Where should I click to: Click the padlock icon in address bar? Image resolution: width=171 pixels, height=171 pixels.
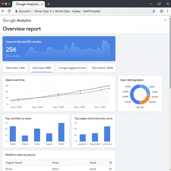click(x=16, y=11)
